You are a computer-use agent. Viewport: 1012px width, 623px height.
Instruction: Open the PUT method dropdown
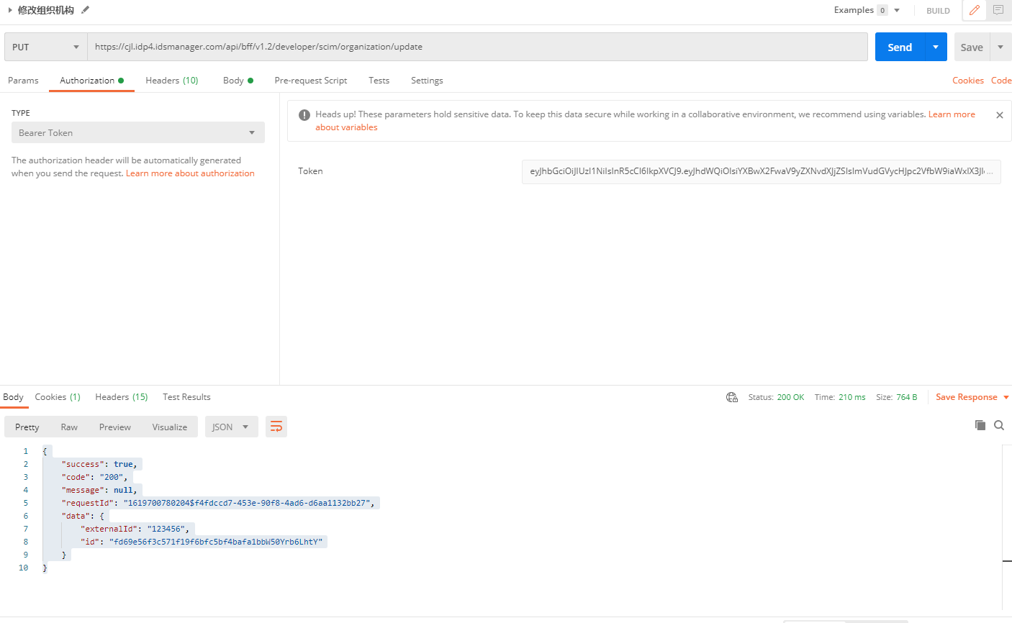(x=45, y=47)
